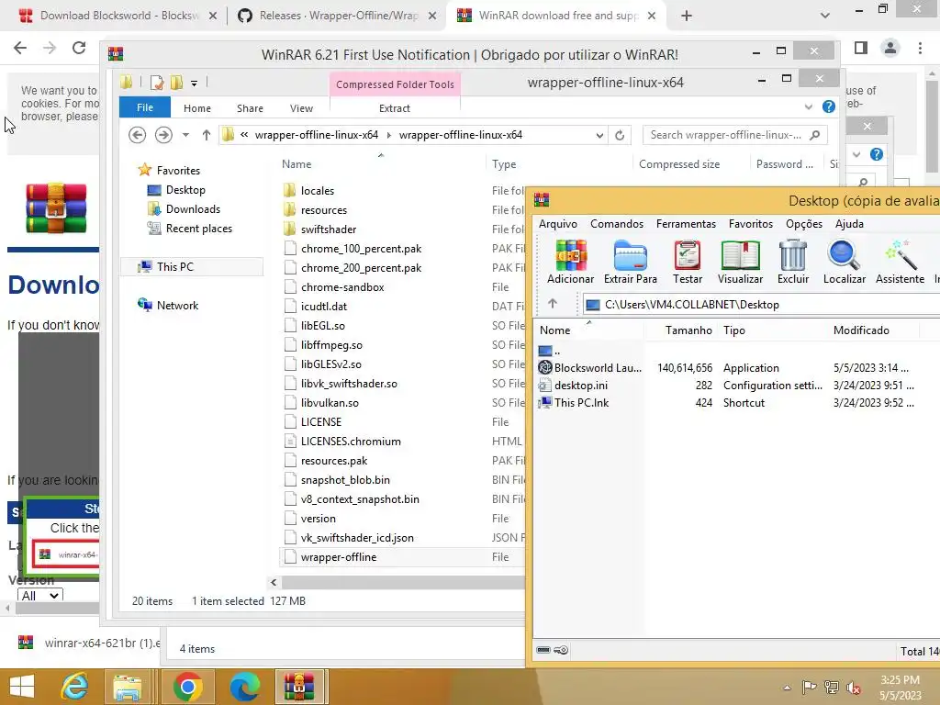Select Network in navigation pane
Screen dimensions: 940x705
177,305
